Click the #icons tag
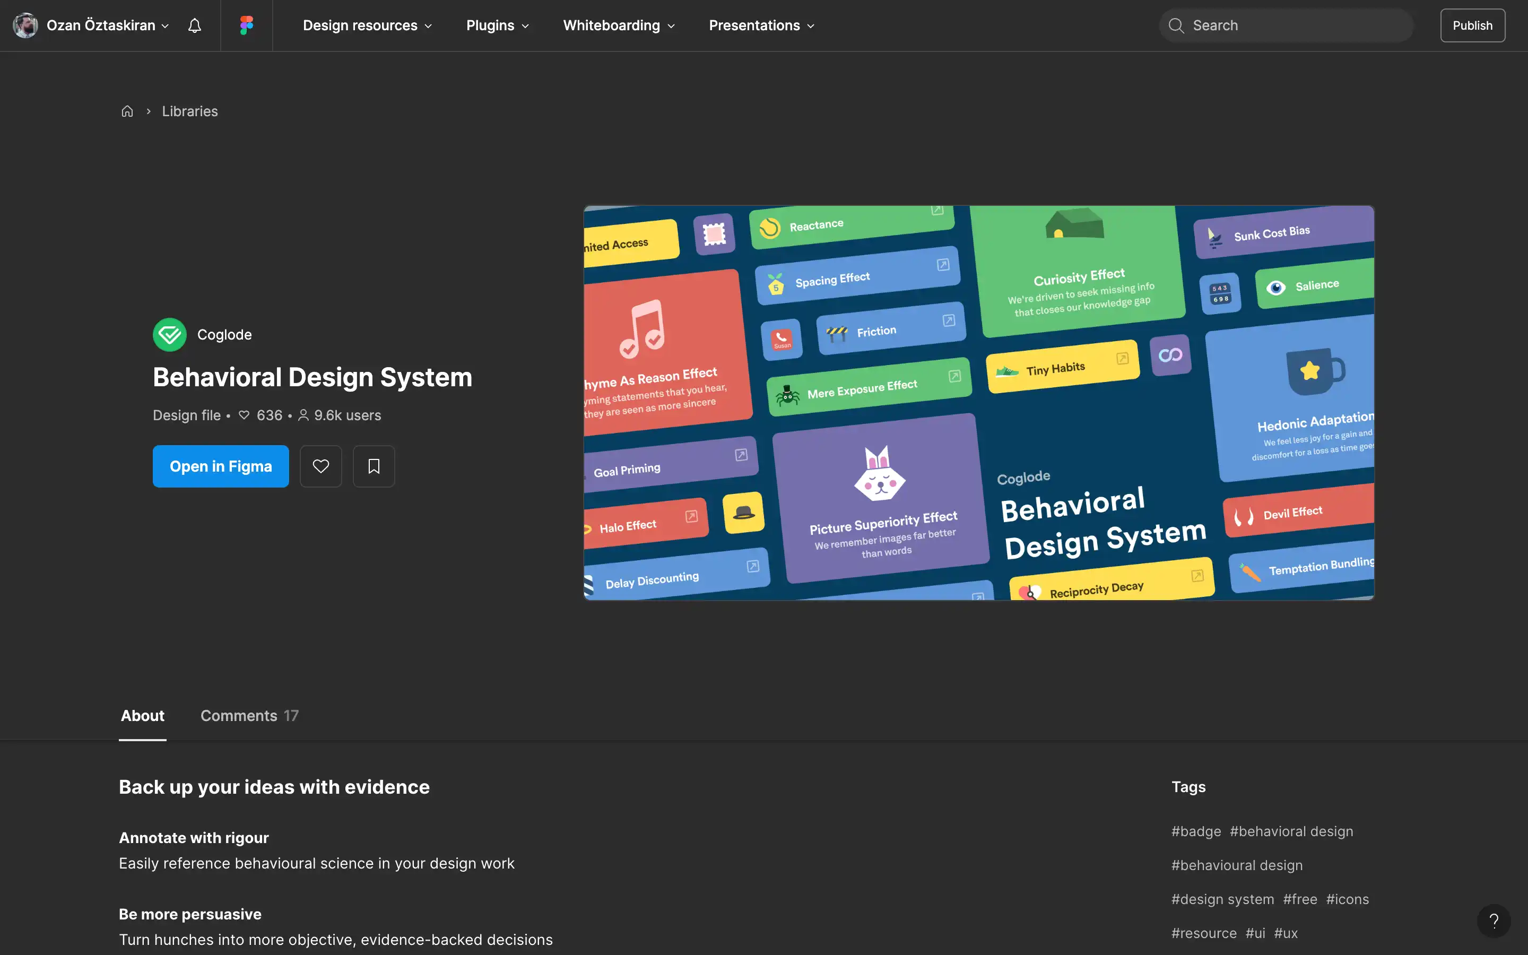Viewport: 1528px width, 955px height. [1348, 899]
